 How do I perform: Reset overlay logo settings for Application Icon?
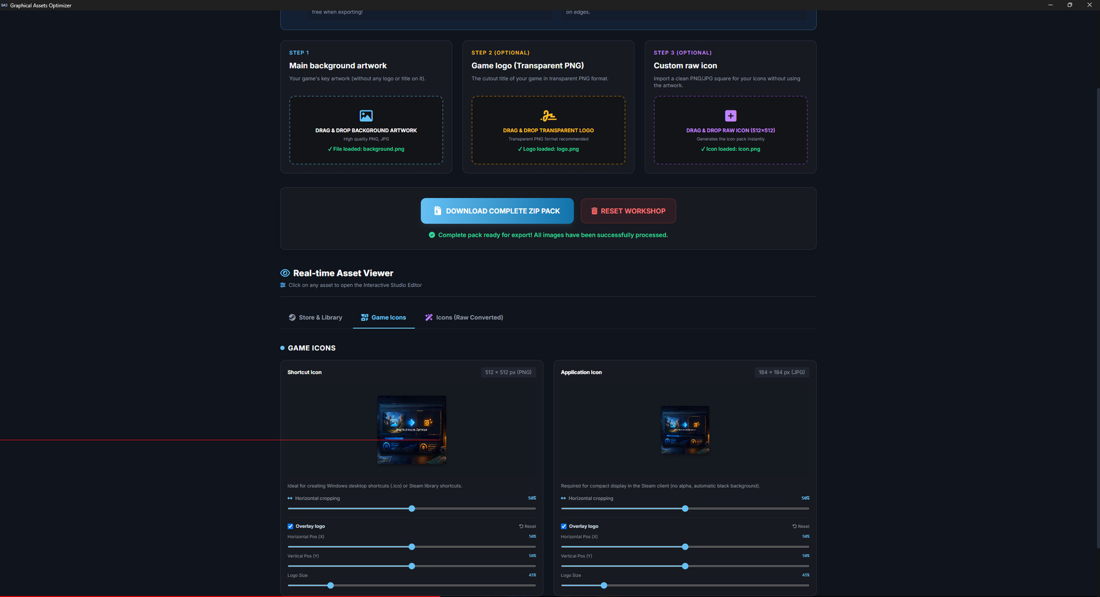point(801,527)
